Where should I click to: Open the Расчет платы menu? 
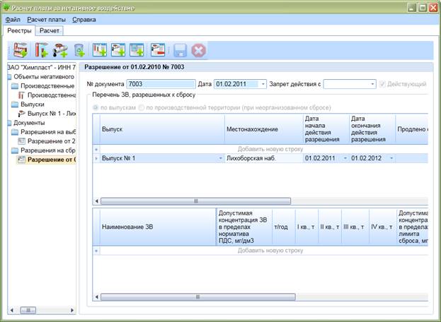click(x=47, y=20)
